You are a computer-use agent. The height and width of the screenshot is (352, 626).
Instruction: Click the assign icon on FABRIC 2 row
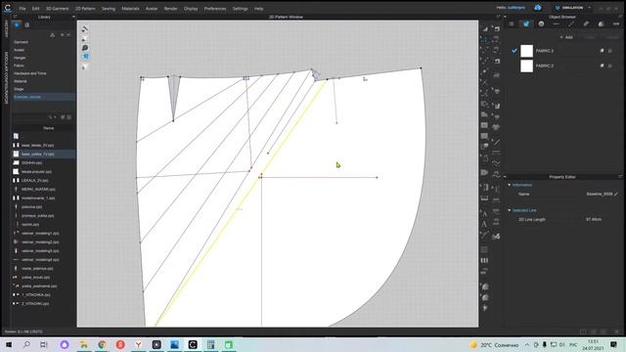tap(602, 66)
